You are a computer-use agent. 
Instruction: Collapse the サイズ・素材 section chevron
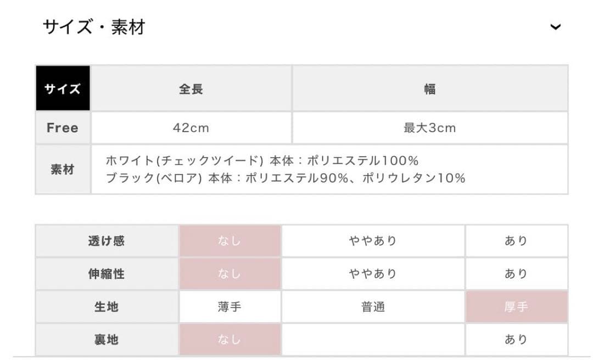557,25
